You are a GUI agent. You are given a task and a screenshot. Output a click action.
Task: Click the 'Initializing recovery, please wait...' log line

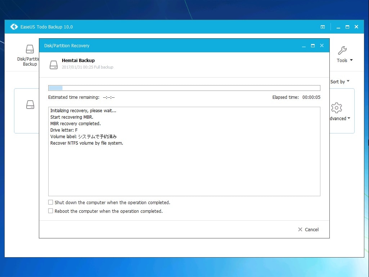pyautogui.click(x=83, y=111)
